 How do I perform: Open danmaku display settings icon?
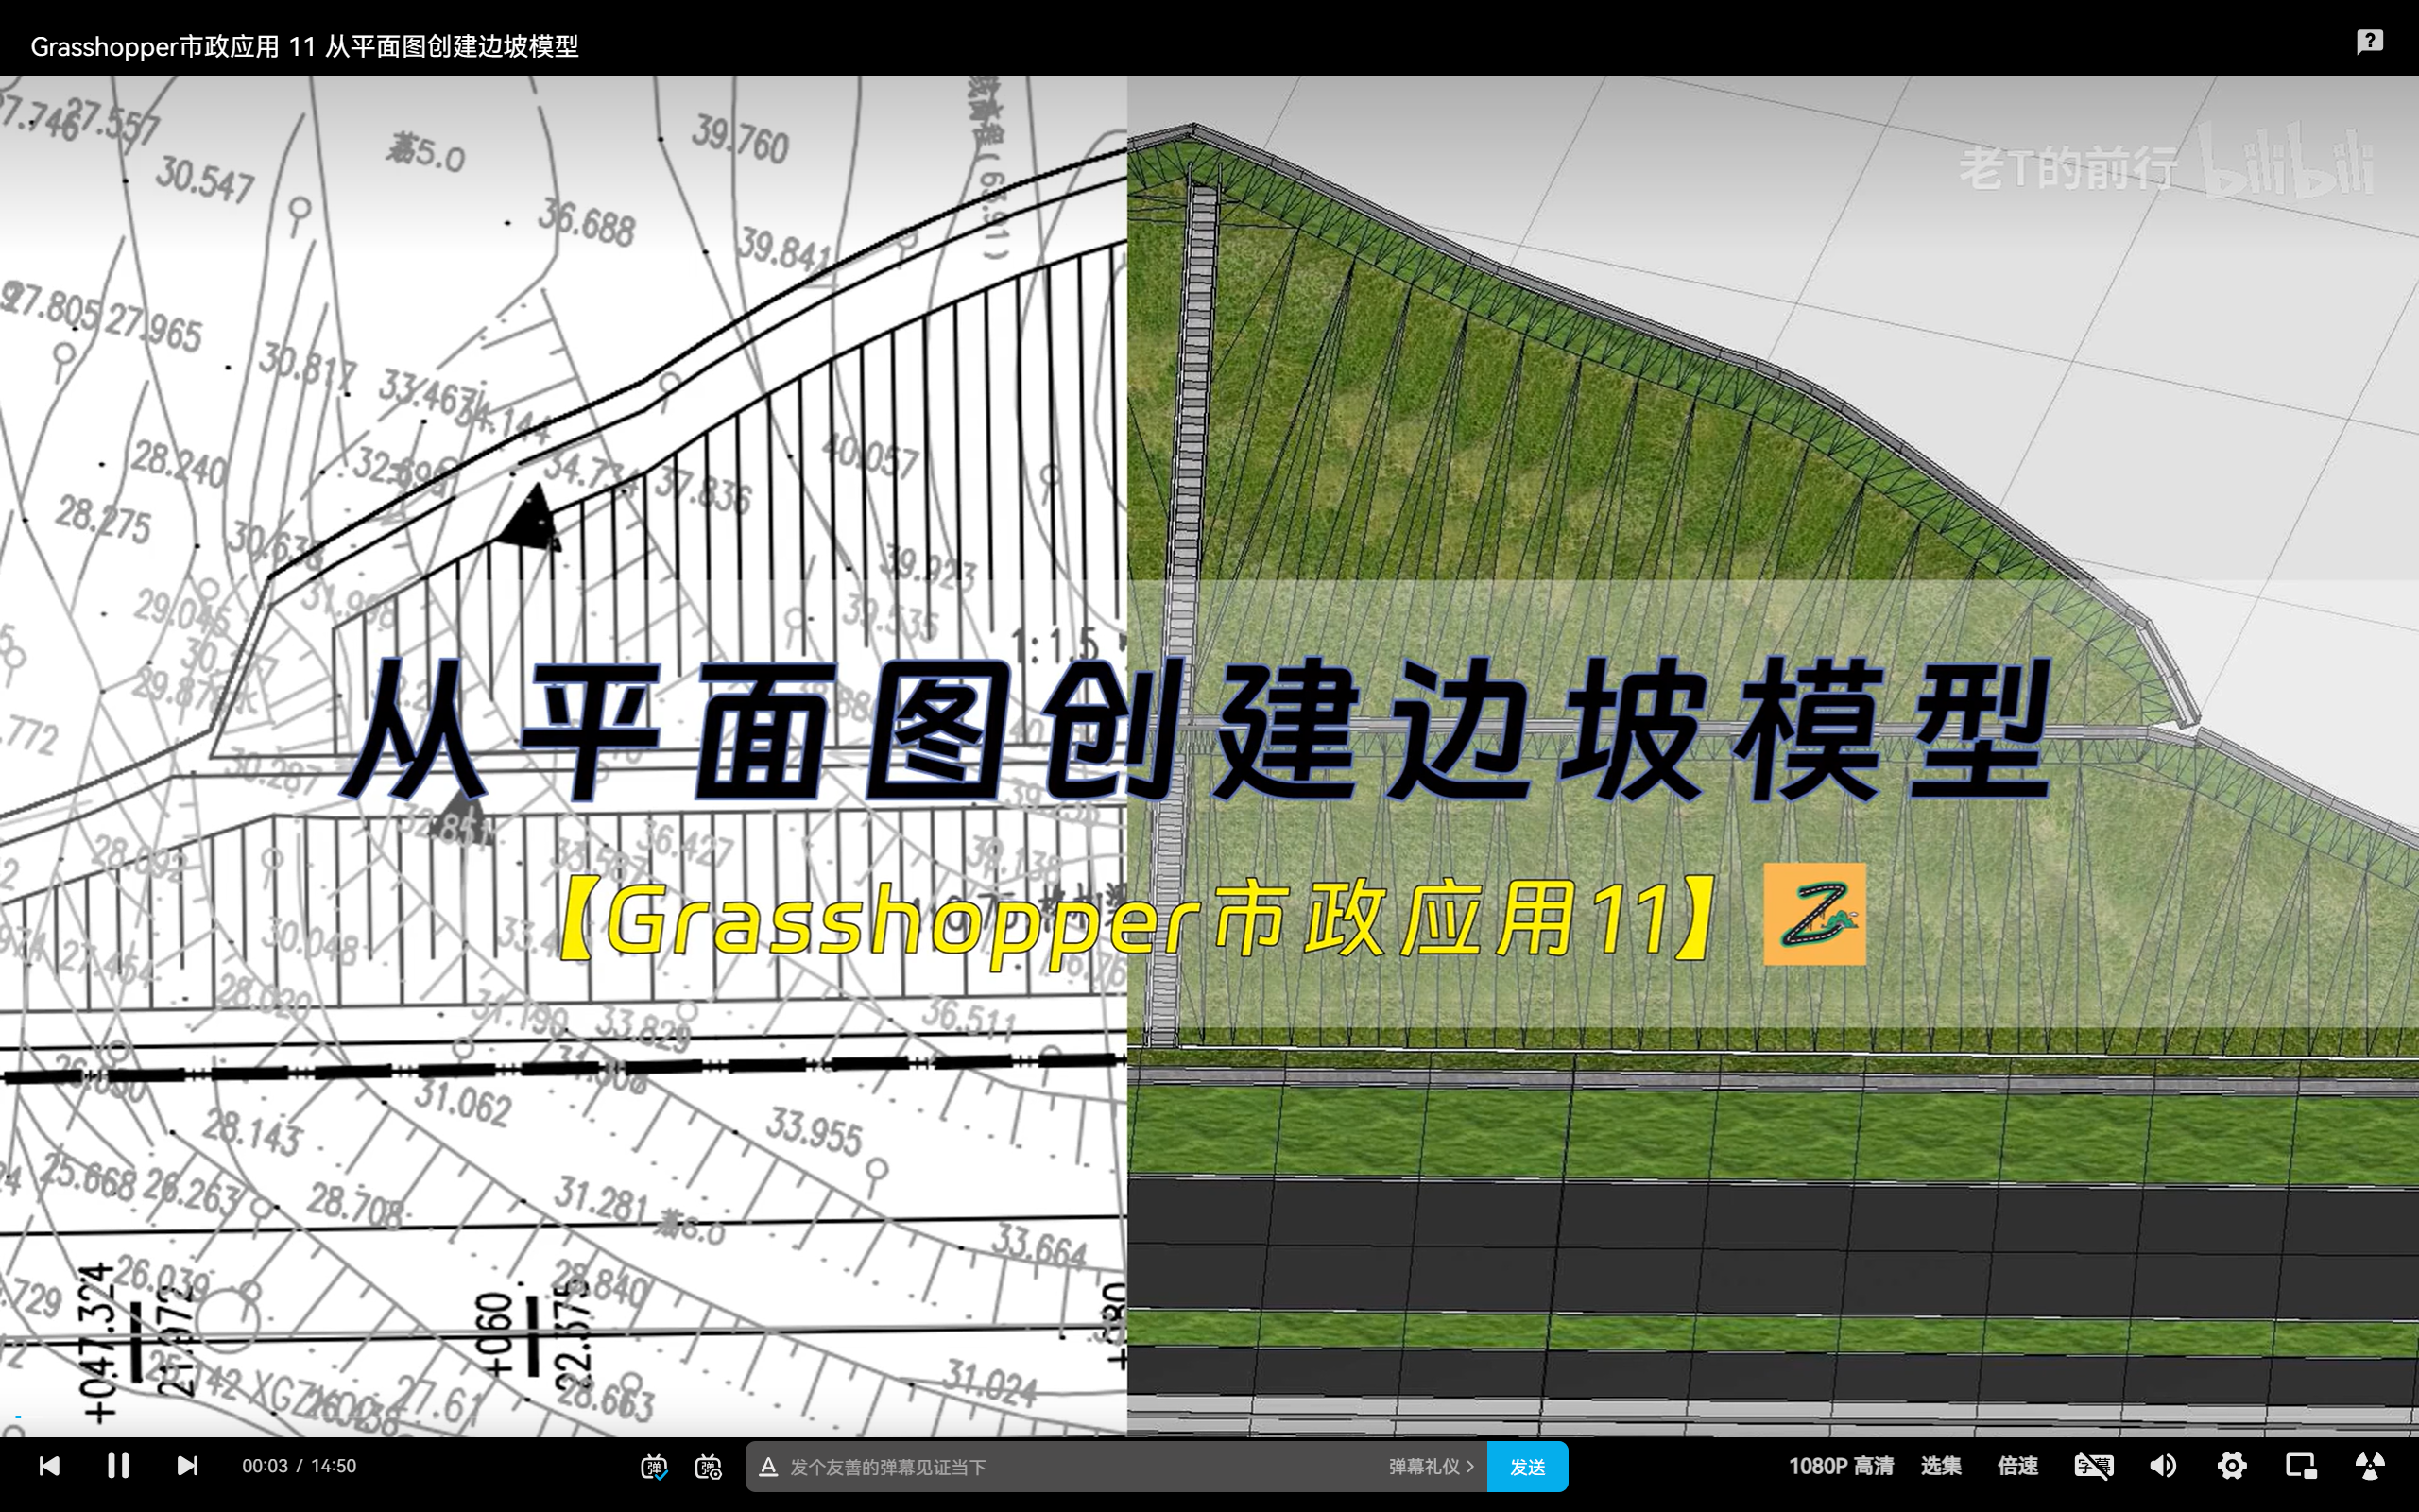coord(709,1467)
